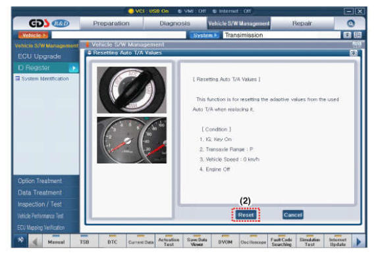Open the Oscilloscope tool

(254, 242)
